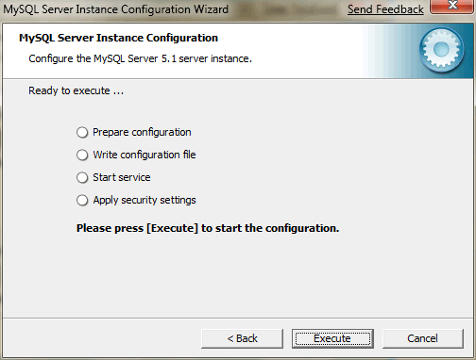The image size is (476, 360).
Task: Click the Apply security settings status circle
Action: (82, 200)
